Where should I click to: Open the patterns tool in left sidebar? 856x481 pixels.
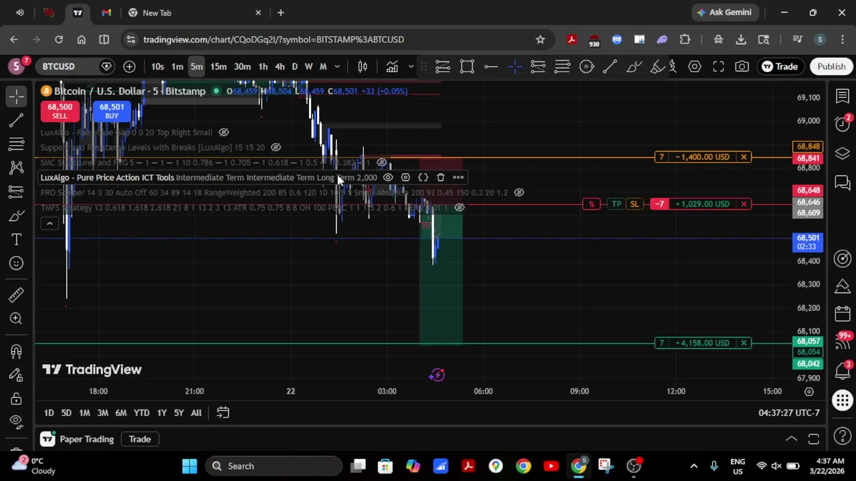click(17, 168)
